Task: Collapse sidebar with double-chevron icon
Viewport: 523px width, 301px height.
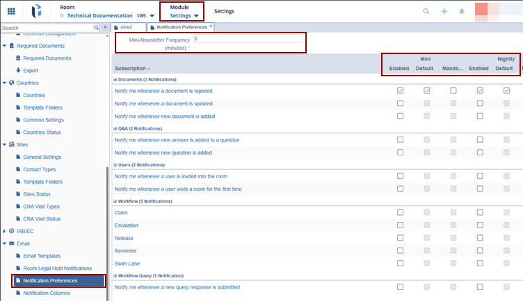Action: coord(105,28)
